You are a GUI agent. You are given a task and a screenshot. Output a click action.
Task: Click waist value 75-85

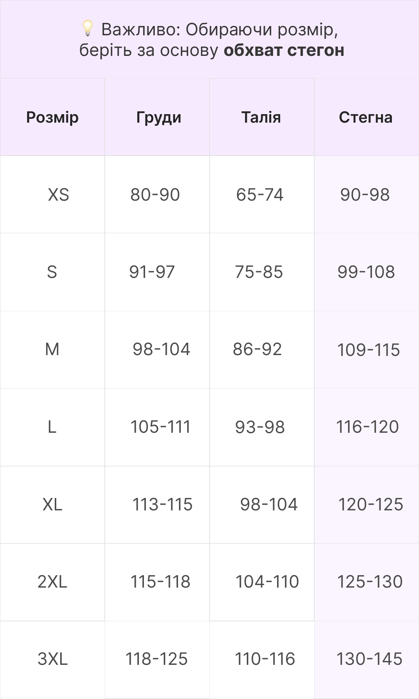(259, 272)
